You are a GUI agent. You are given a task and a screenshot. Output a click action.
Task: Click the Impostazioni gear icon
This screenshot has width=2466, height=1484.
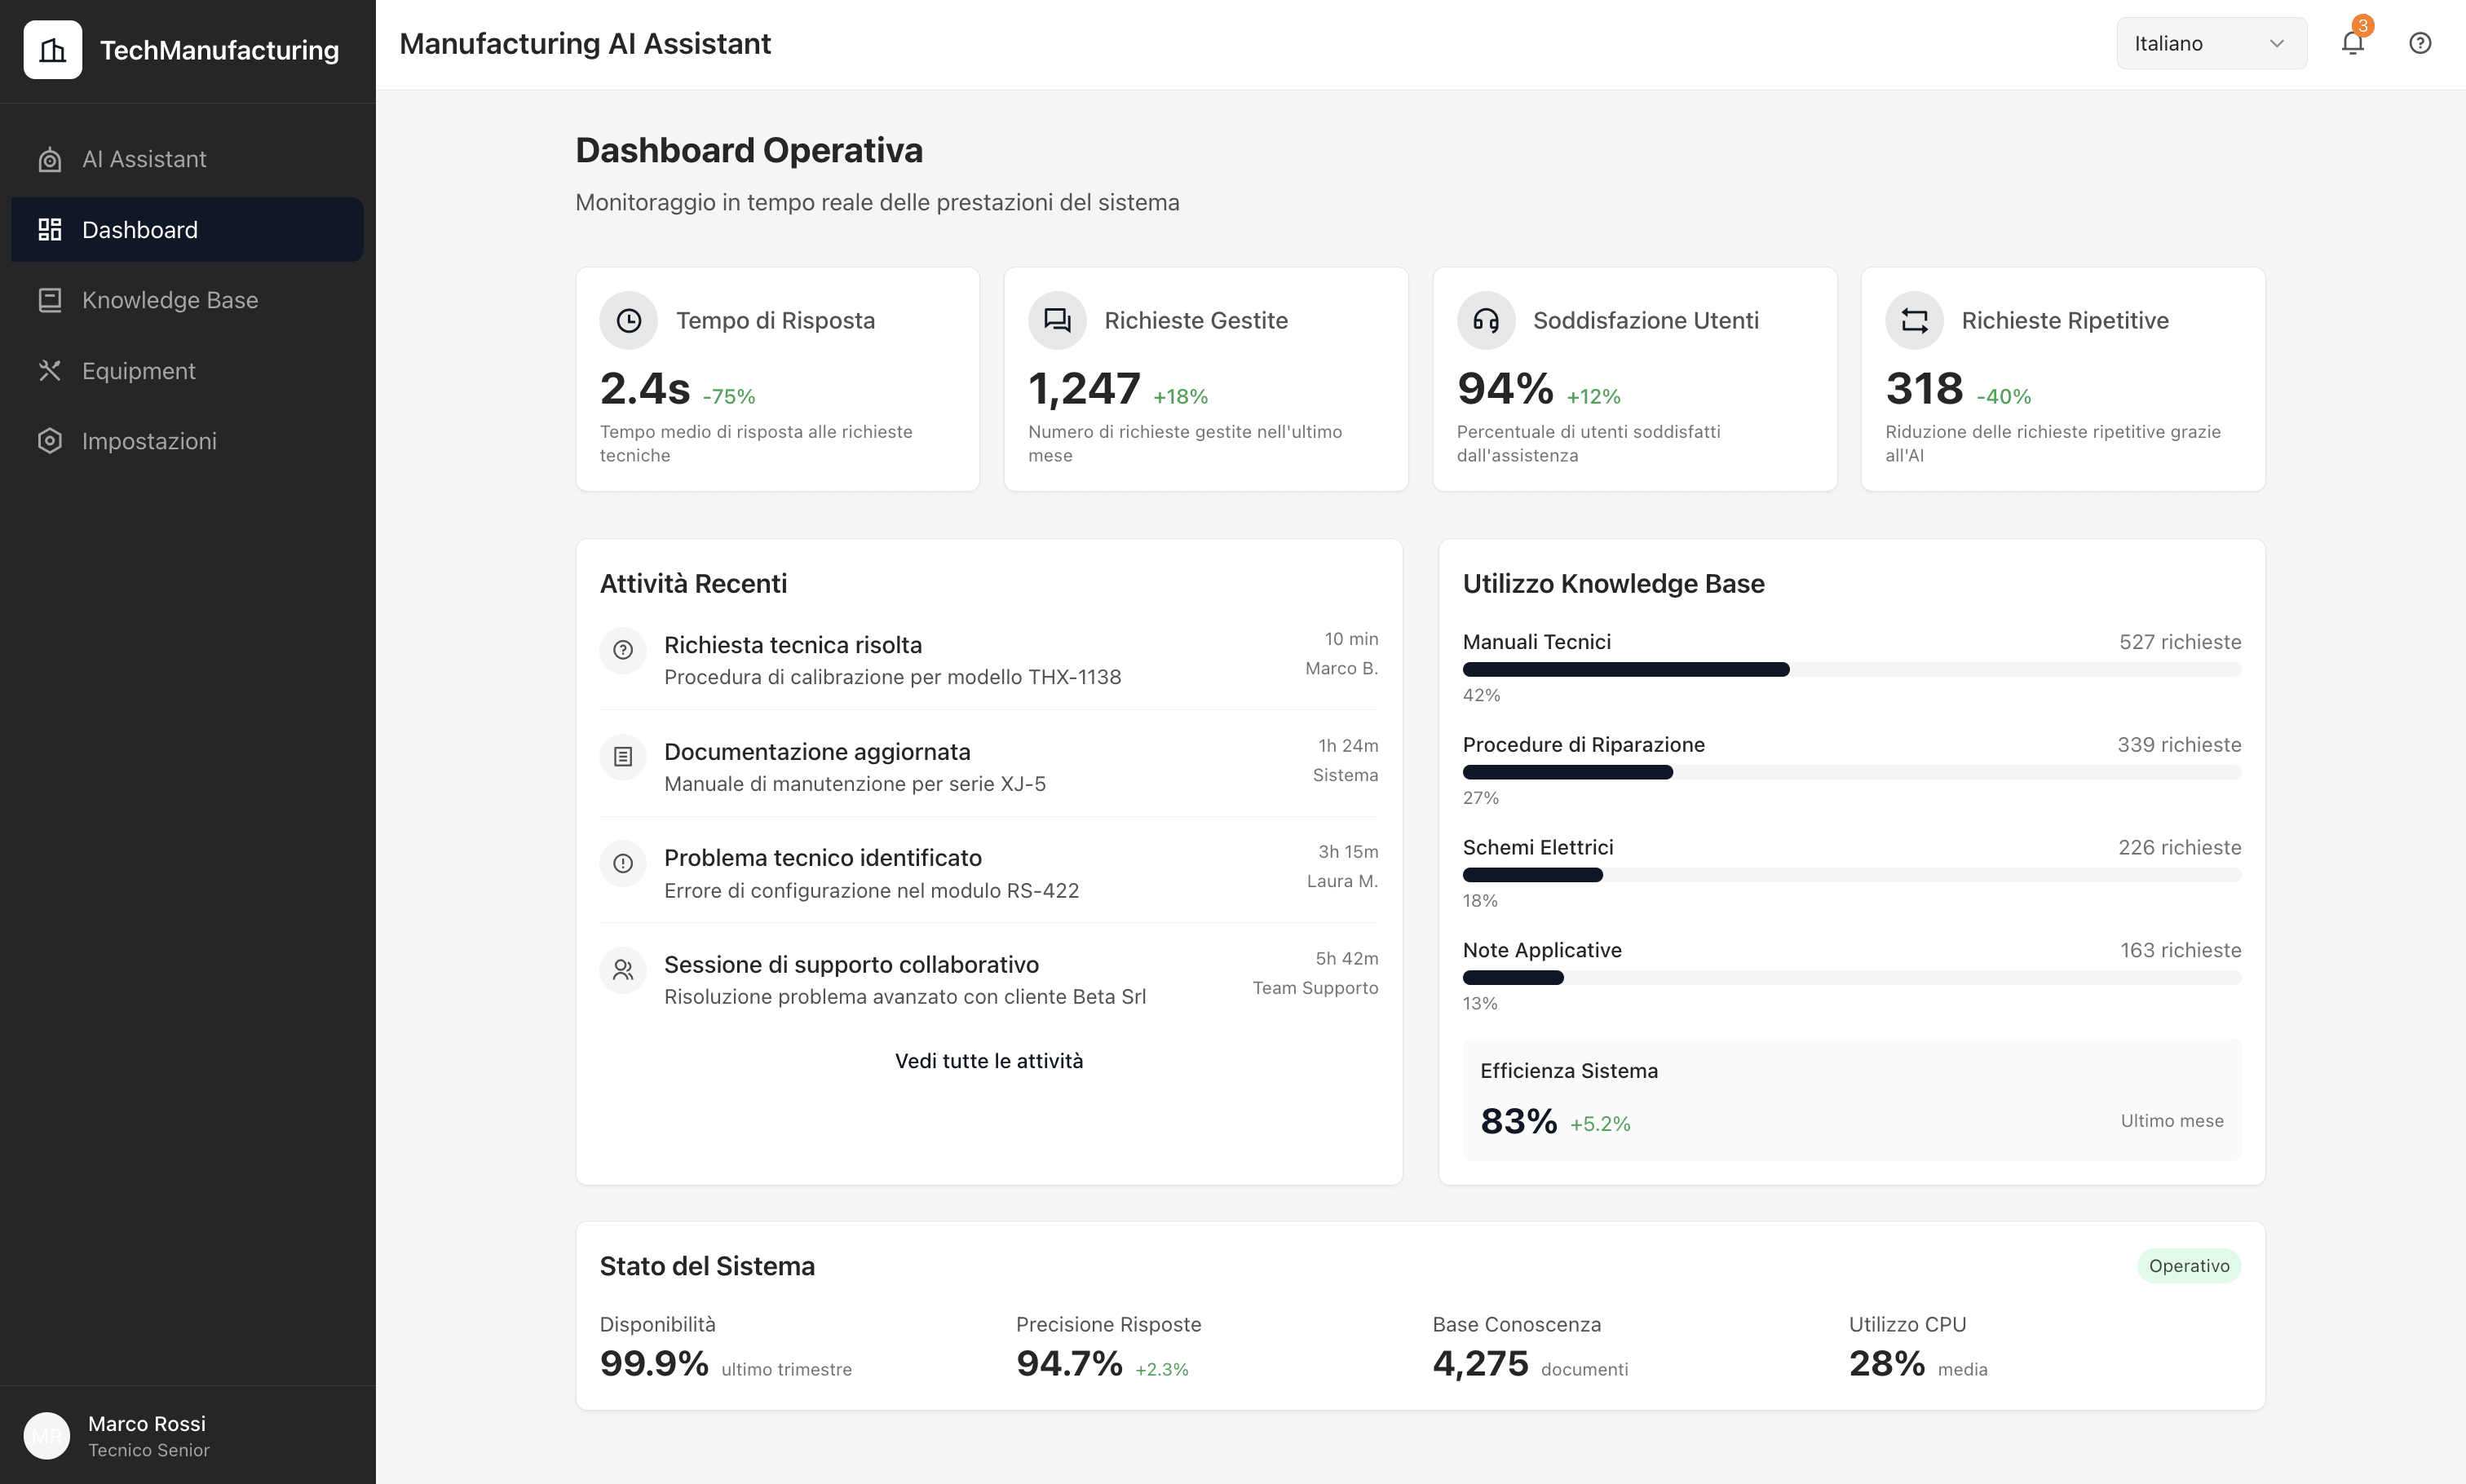50,441
